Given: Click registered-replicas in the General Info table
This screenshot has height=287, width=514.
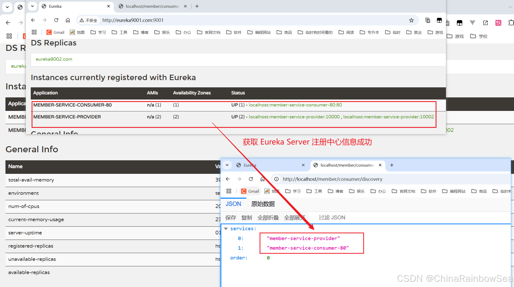Looking at the screenshot, I should coord(31,246).
